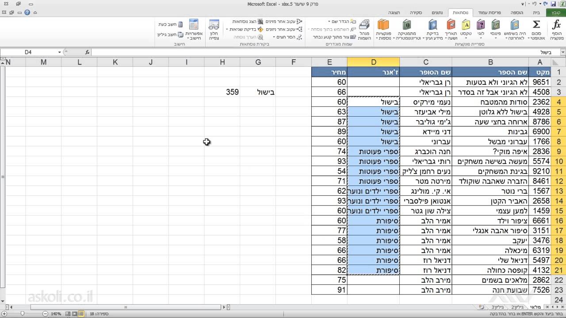Viewport: 566px width, 318px height.
Task: Click Show Formulas (הצג נוסחאות)
Action: (248, 21)
